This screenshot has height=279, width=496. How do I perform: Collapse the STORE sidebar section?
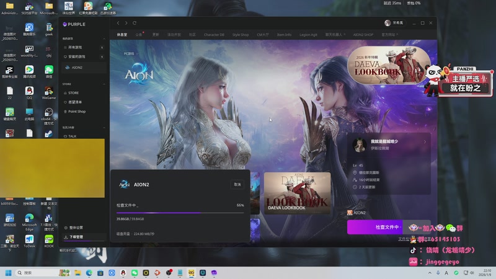pos(104,84)
